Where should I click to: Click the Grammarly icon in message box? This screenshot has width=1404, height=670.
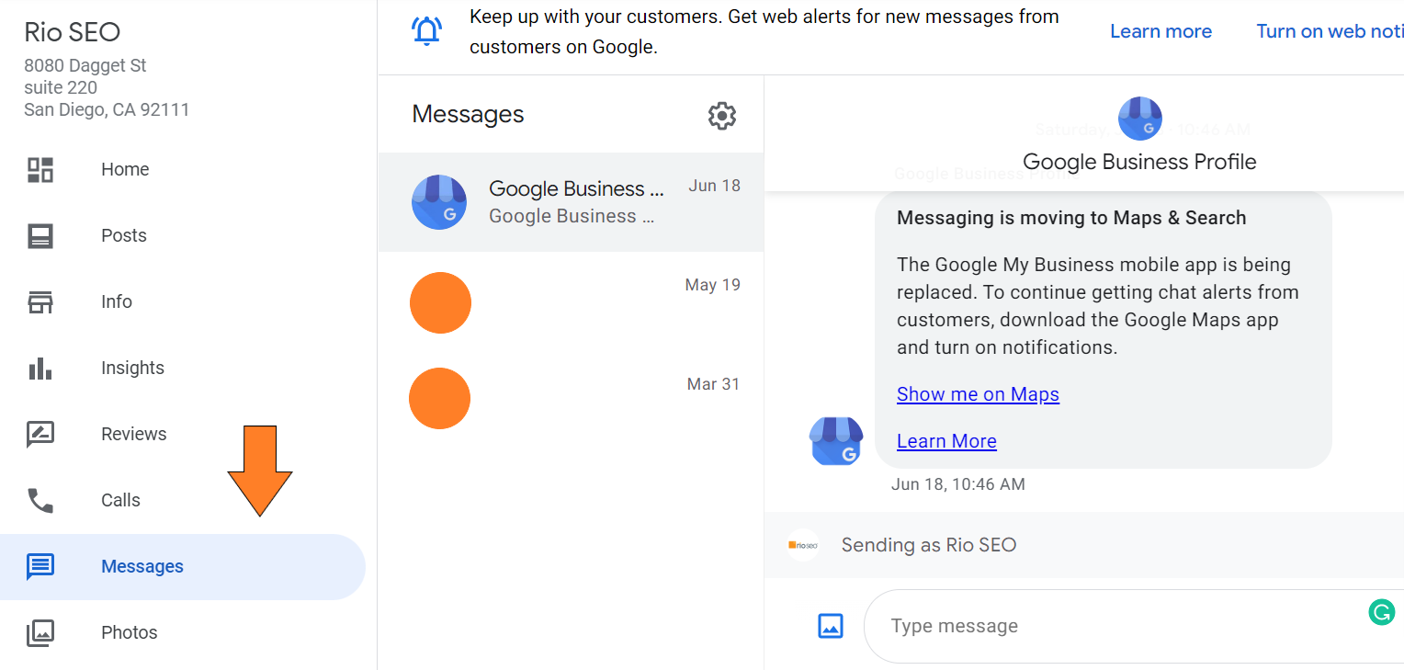point(1381,612)
